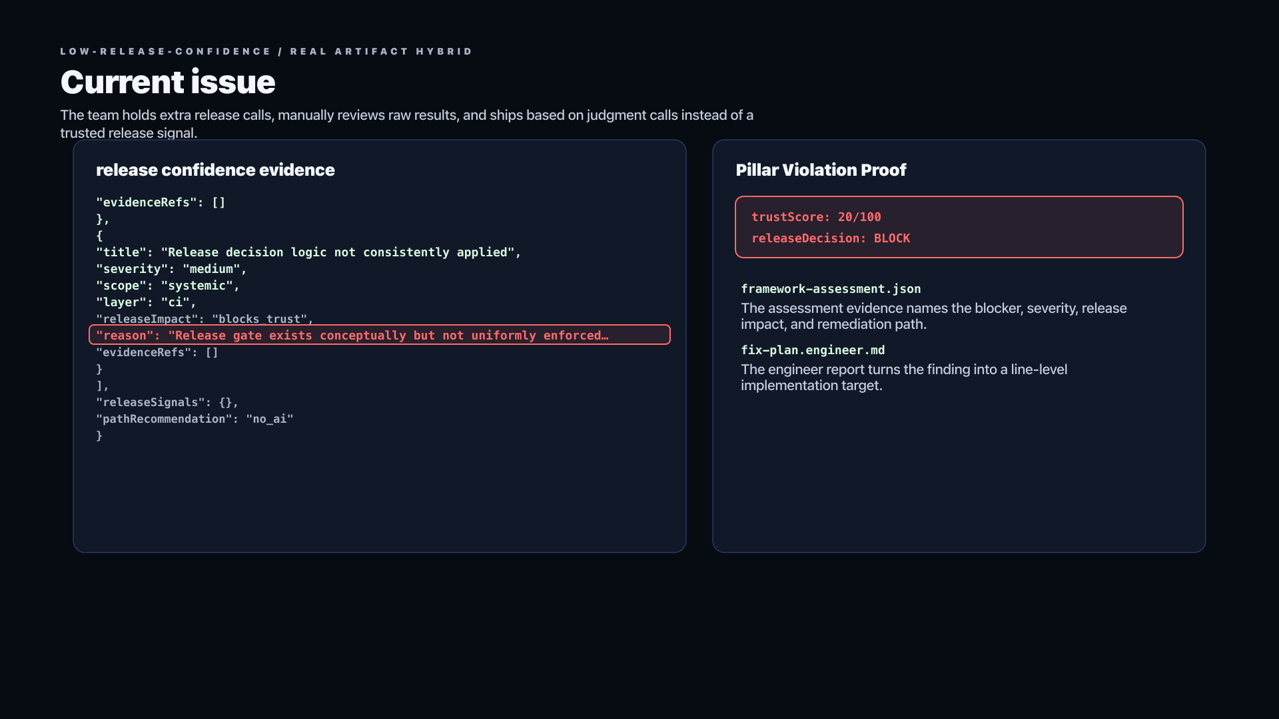Click the trustScore 20/100 line
Viewport: 1279px width, 719px height.
(816, 217)
